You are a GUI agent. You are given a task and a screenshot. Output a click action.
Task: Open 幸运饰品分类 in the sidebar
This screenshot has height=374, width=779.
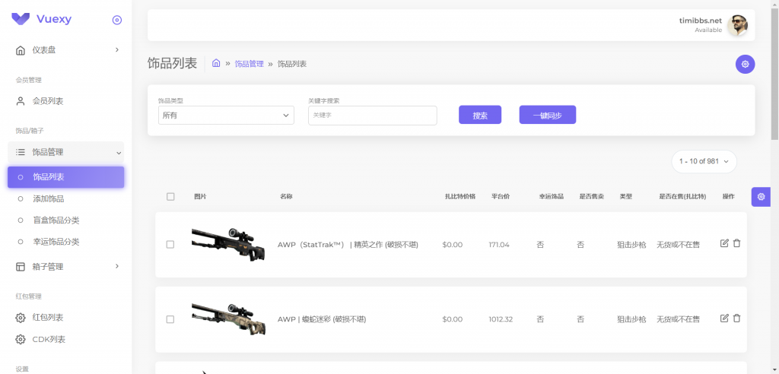coord(66,242)
